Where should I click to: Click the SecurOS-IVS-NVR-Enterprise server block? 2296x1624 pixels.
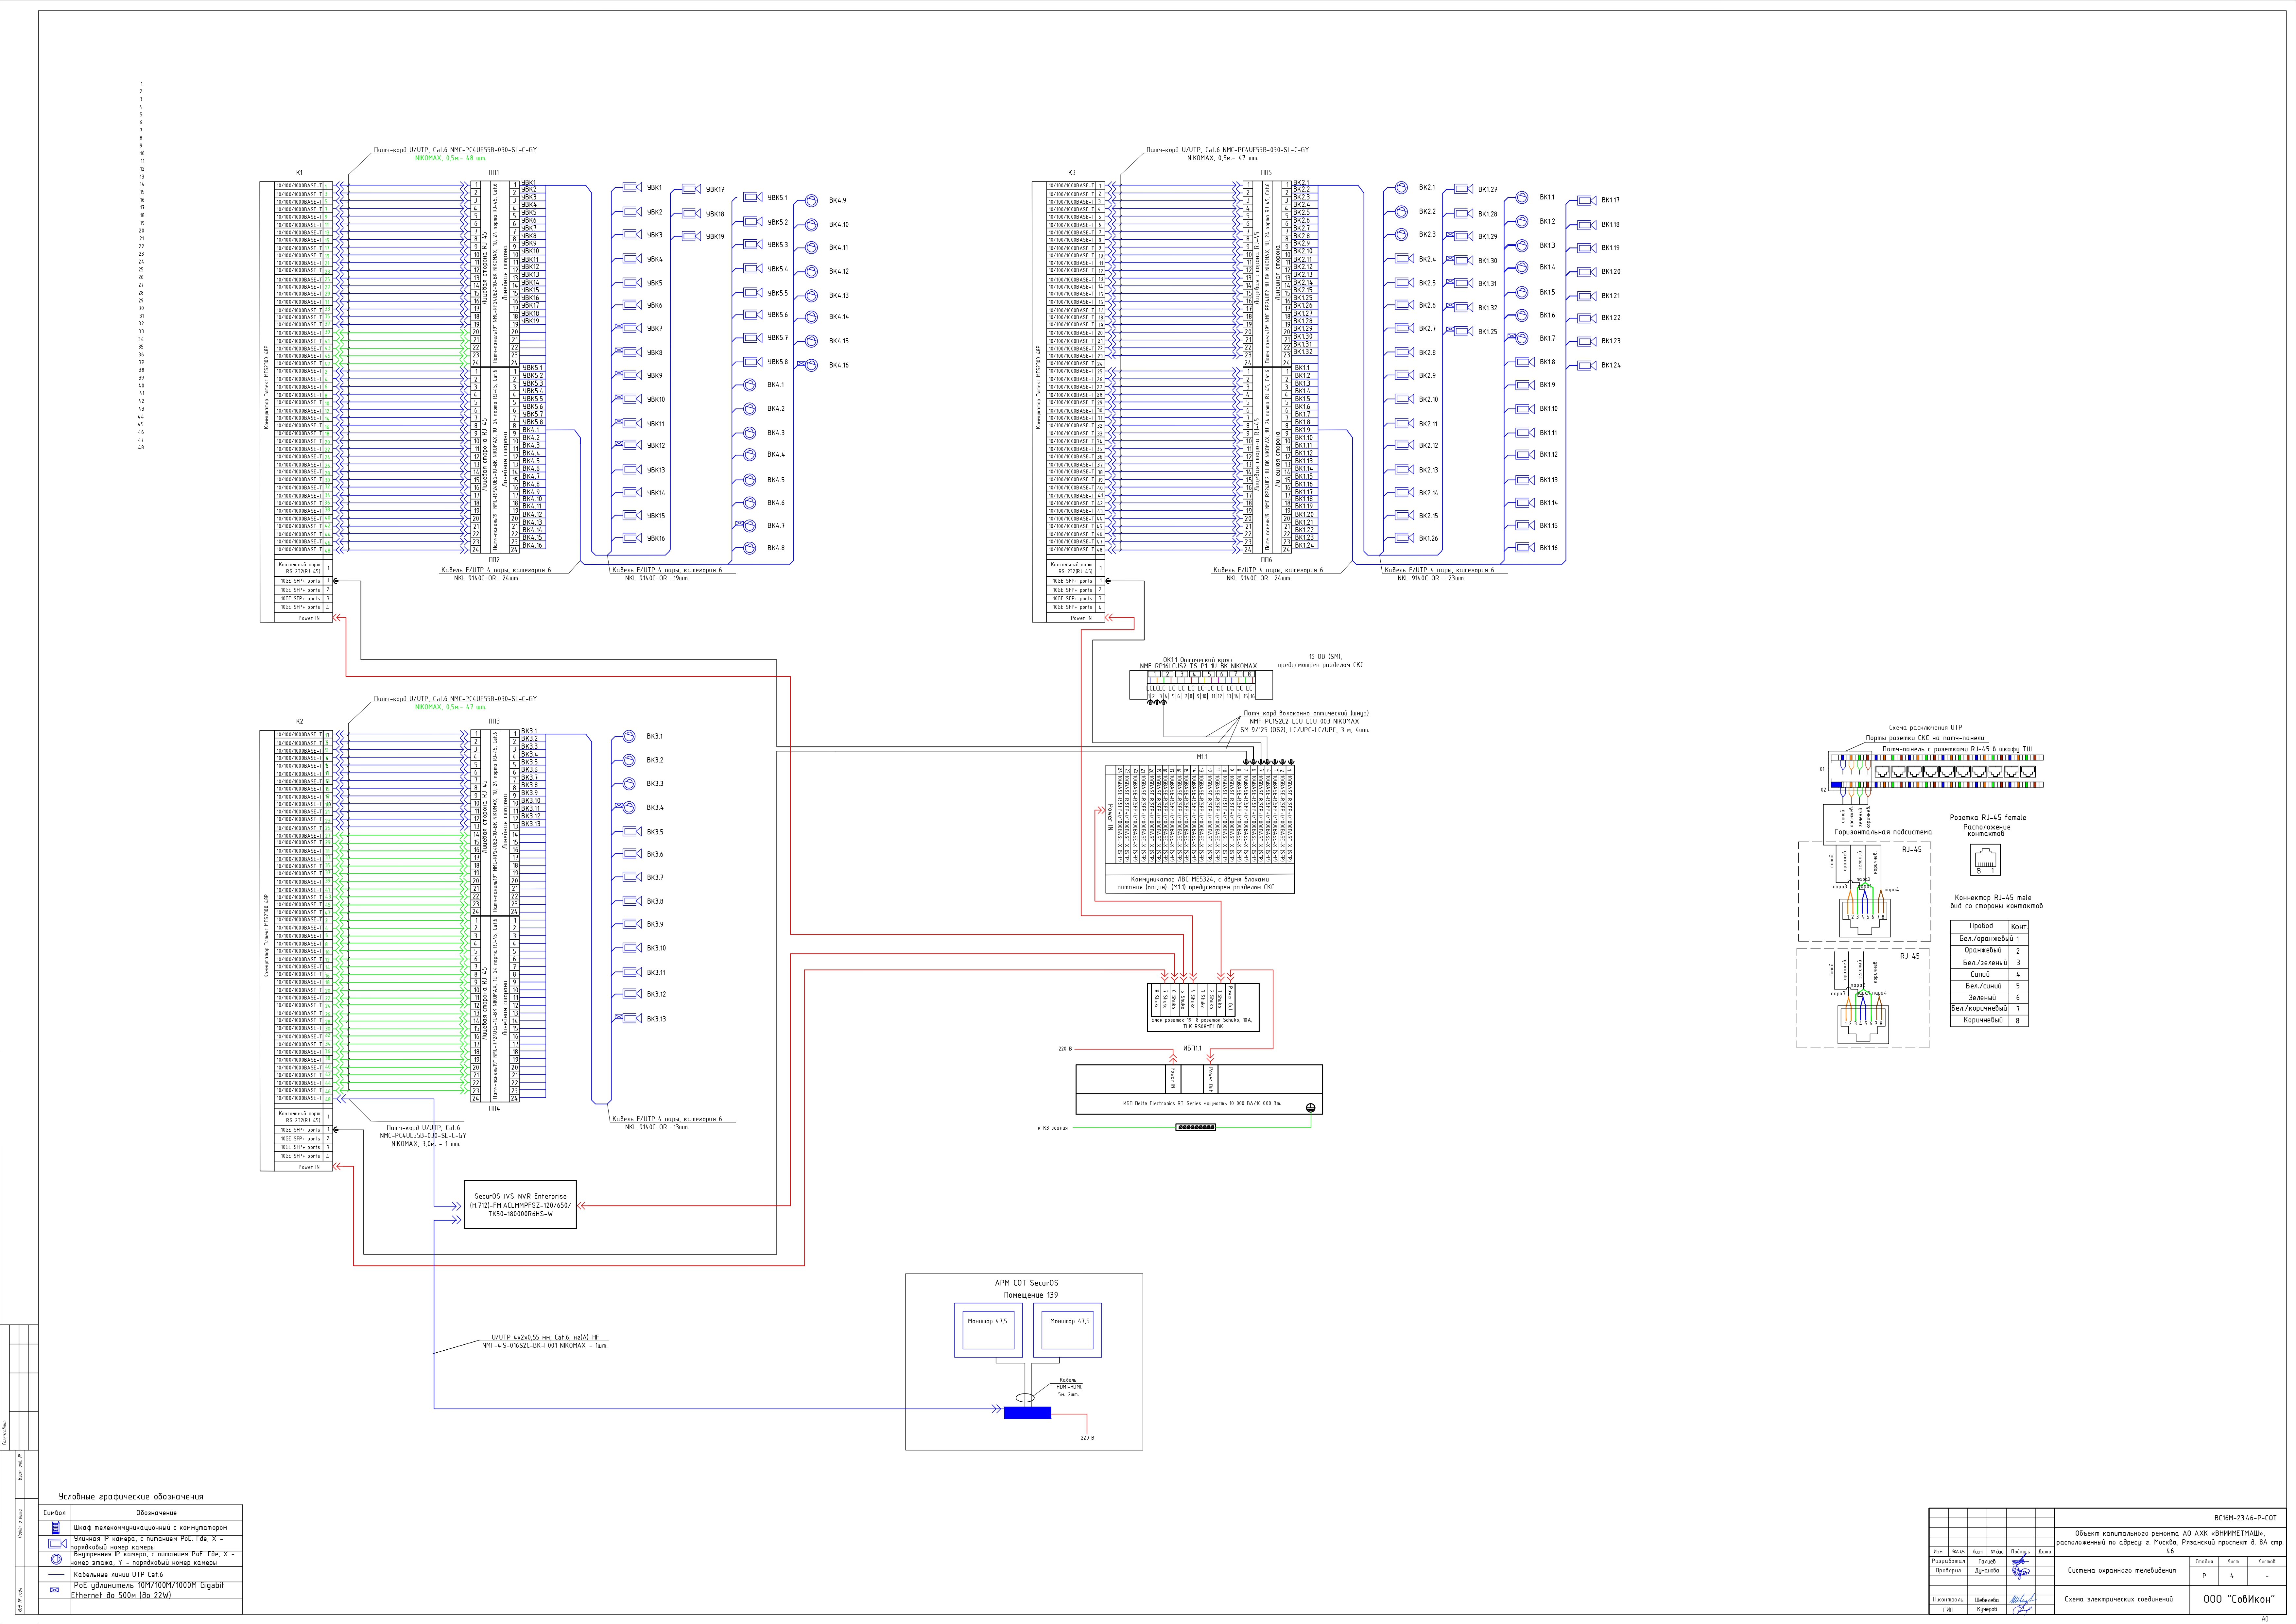click(x=520, y=1205)
